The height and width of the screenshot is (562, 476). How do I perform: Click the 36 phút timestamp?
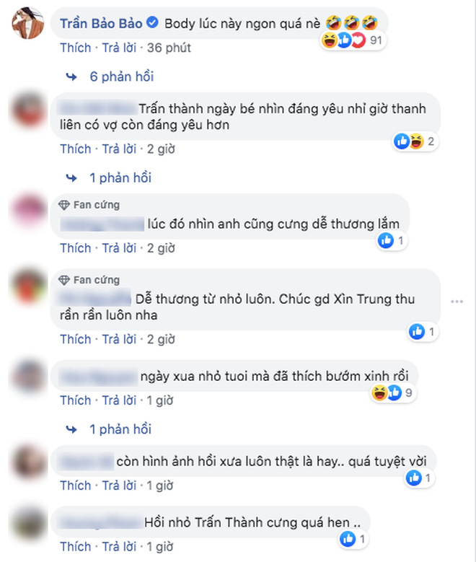tap(169, 48)
